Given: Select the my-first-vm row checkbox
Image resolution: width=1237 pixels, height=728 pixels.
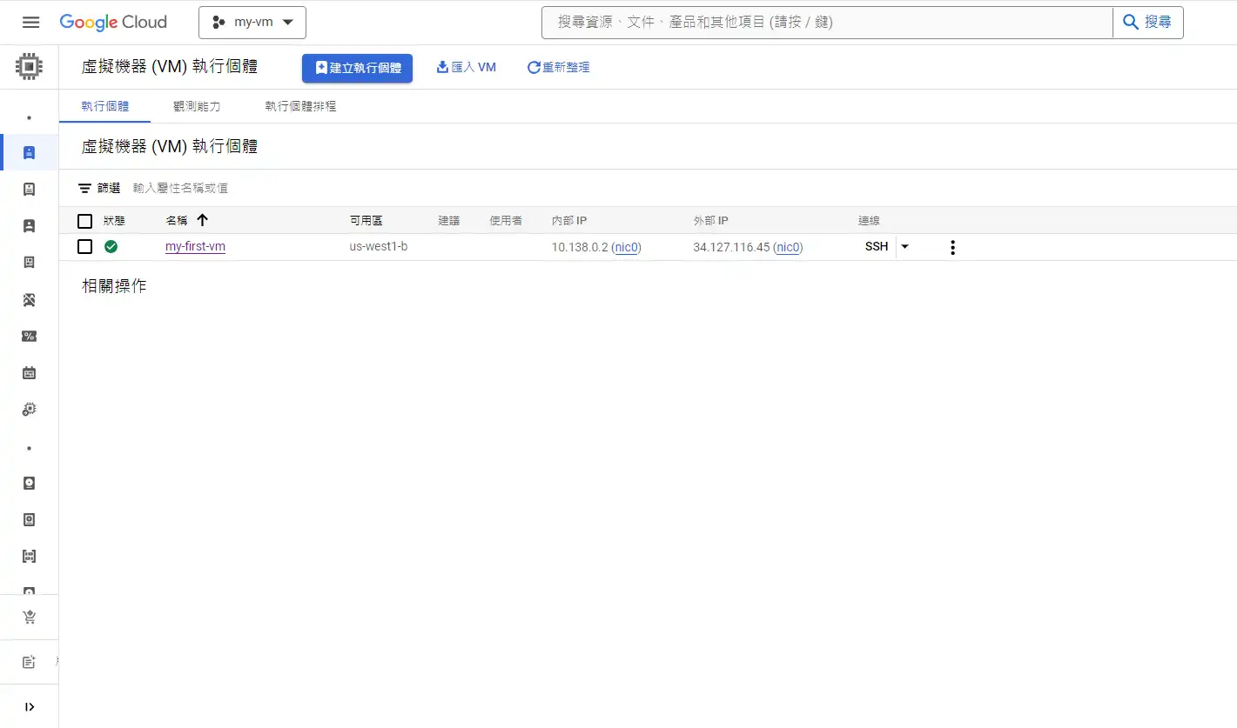Looking at the screenshot, I should 84,247.
